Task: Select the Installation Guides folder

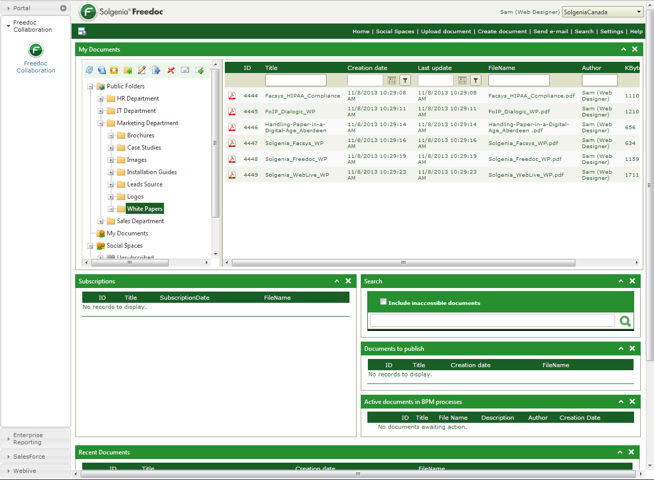Action: coord(152,172)
